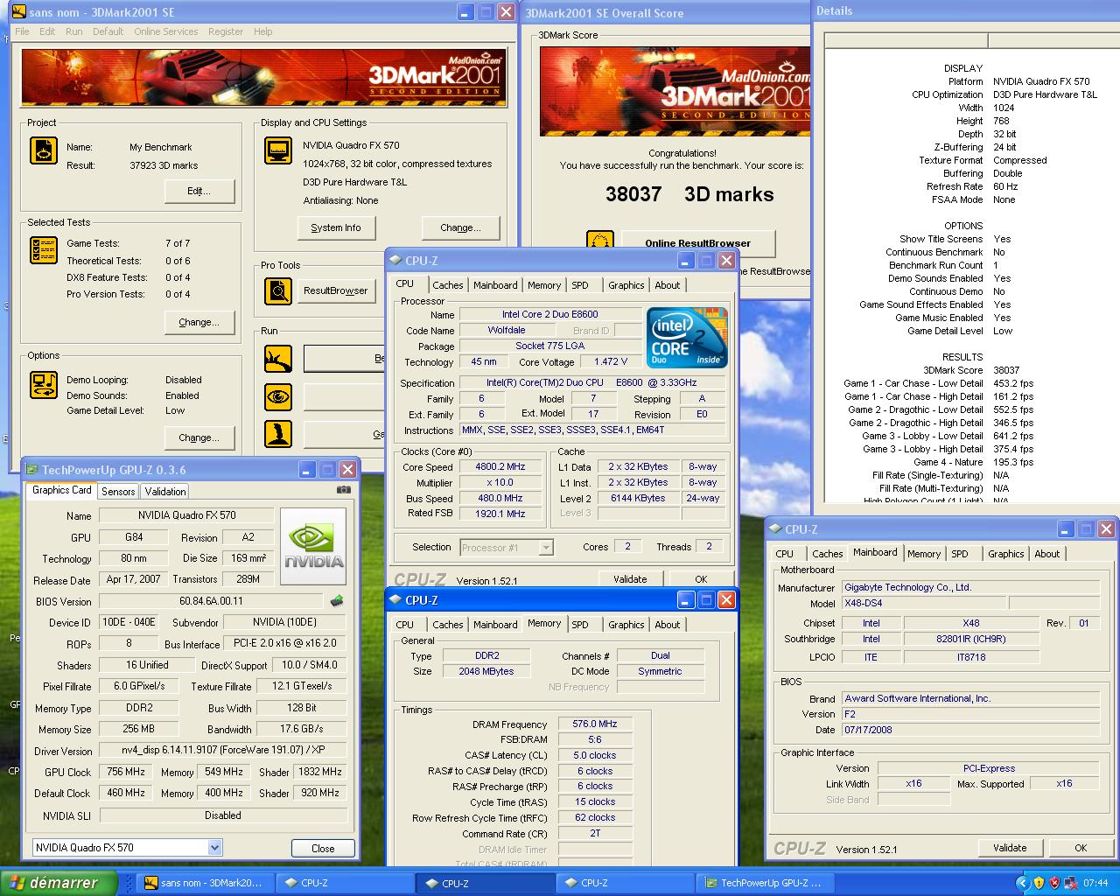Click the System Info button
This screenshot has height=896, width=1120.
click(336, 227)
